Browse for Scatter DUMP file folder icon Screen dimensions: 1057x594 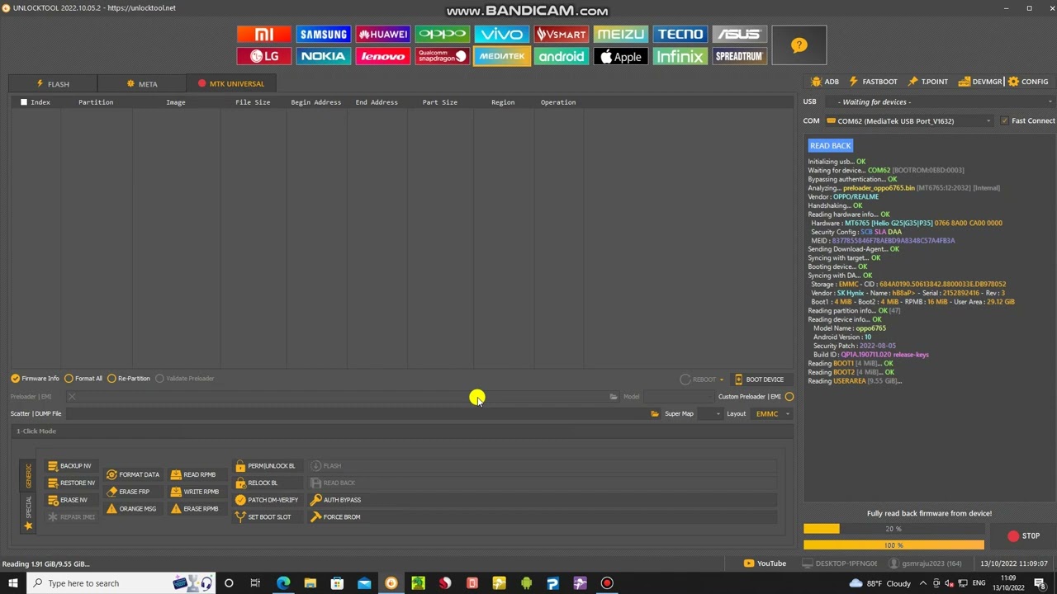tap(655, 414)
